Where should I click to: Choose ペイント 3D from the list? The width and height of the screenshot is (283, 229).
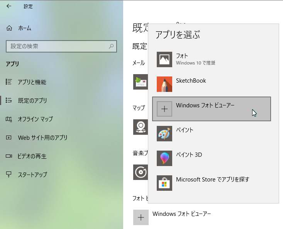click(212, 158)
